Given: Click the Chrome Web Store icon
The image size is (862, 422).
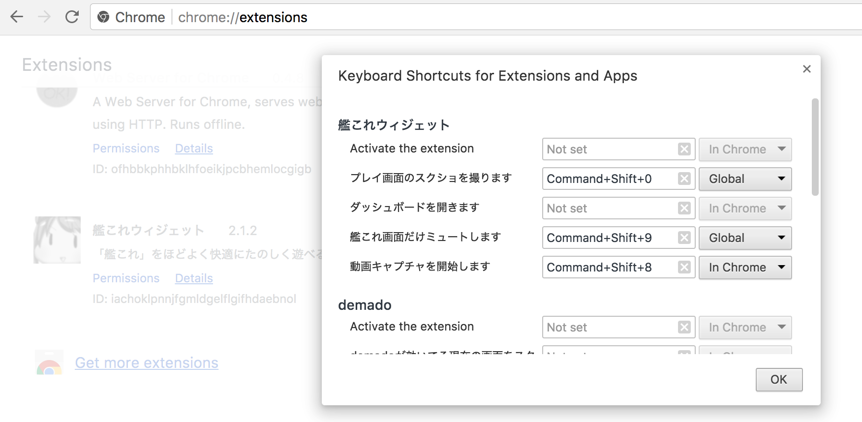Looking at the screenshot, I should coord(49,362).
